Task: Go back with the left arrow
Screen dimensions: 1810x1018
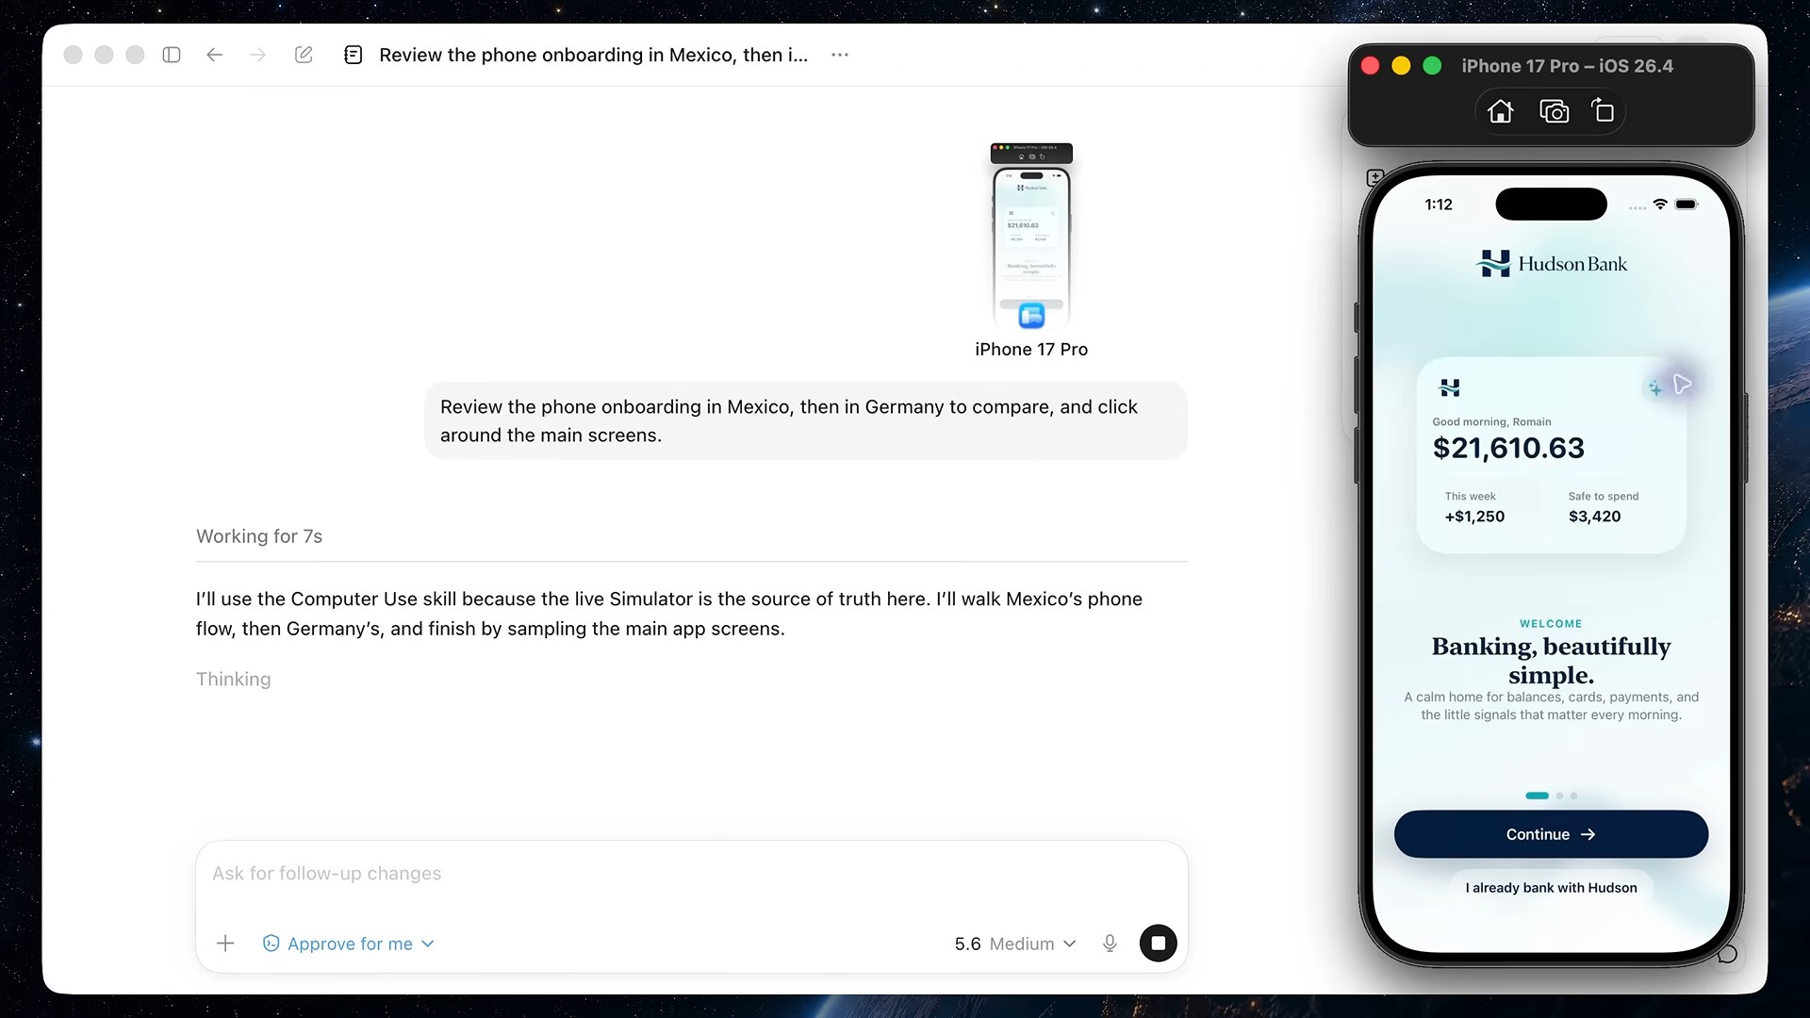Action: tap(214, 55)
